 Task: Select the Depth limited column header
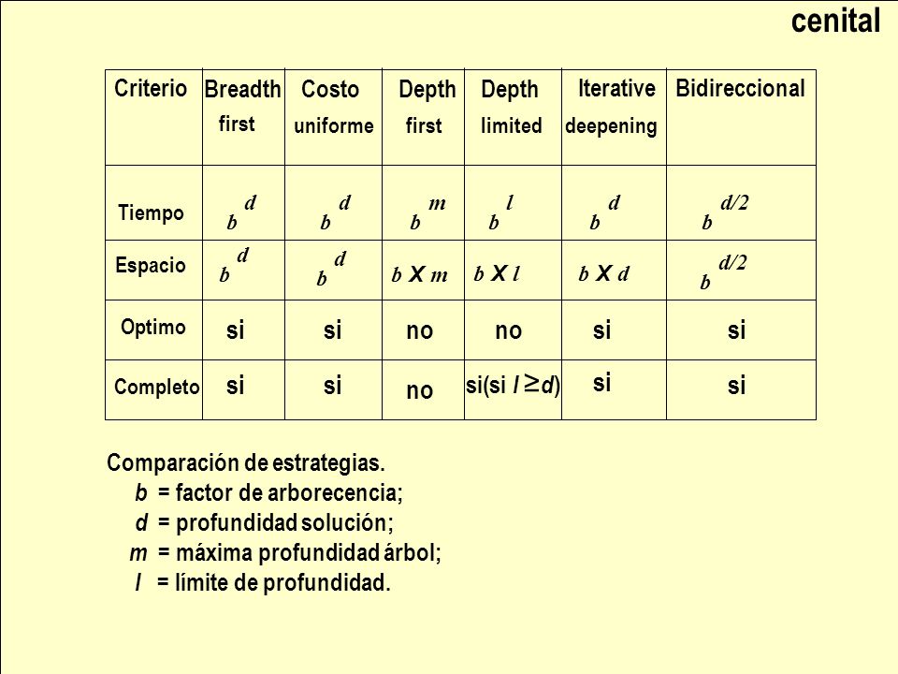click(514, 118)
